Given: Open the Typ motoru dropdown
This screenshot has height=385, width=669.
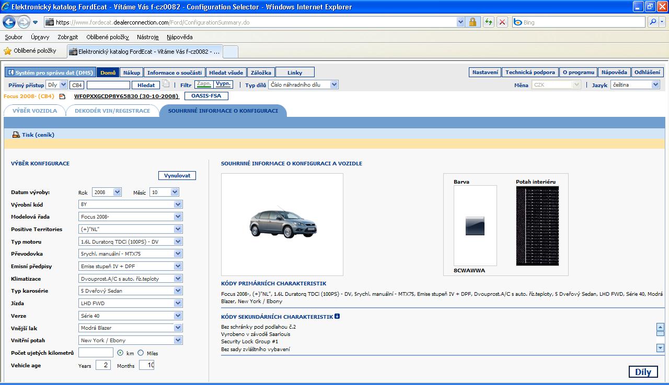Looking at the screenshot, I should click(178, 242).
